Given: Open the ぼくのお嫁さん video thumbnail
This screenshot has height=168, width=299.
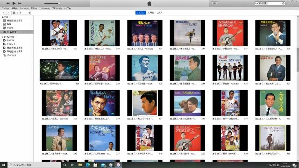Looking at the screenshot, I should coord(102,33).
